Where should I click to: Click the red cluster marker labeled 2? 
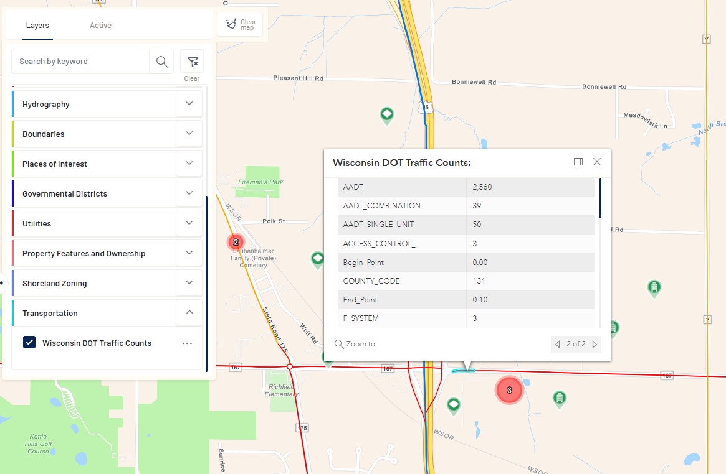pos(236,242)
